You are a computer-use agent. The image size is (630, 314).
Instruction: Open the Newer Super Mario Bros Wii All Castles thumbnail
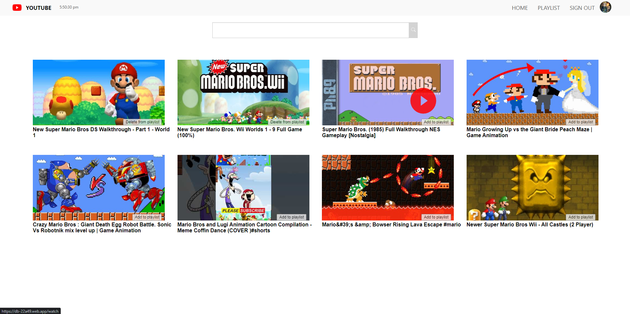532,187
